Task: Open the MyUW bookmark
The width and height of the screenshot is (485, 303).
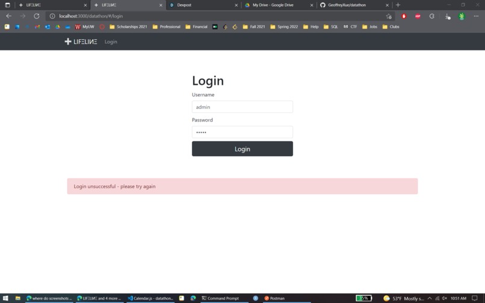Action: [x=84, y=27]
